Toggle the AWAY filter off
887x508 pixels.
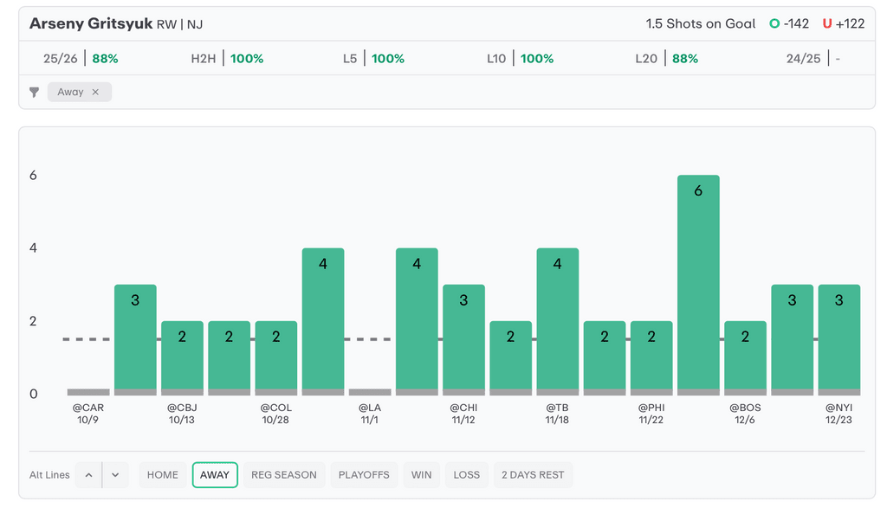coord(215,475)
